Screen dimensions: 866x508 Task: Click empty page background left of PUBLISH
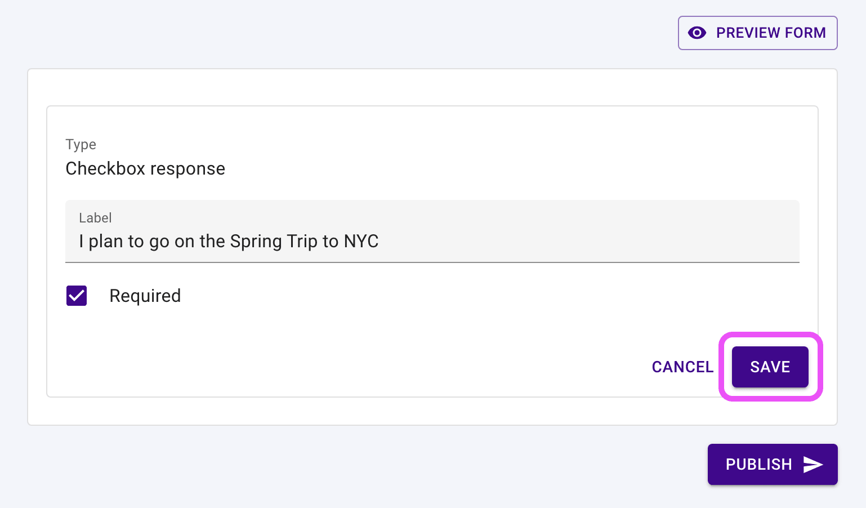coord(394,465)
